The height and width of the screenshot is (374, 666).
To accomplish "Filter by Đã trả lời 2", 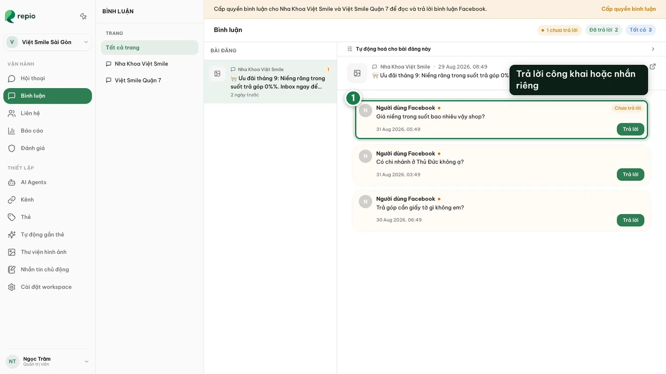I will coord(603,30).
